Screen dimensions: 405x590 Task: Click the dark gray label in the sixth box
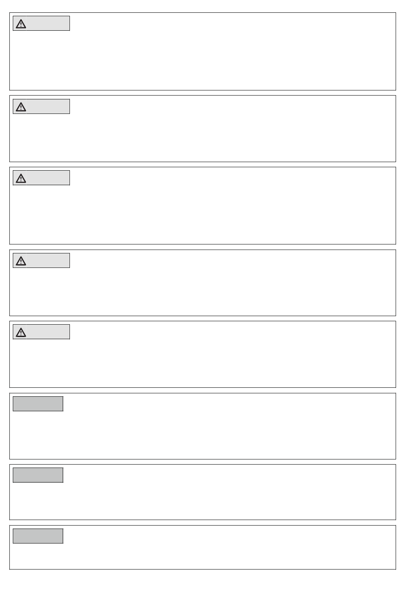click(x=38, y=404)
